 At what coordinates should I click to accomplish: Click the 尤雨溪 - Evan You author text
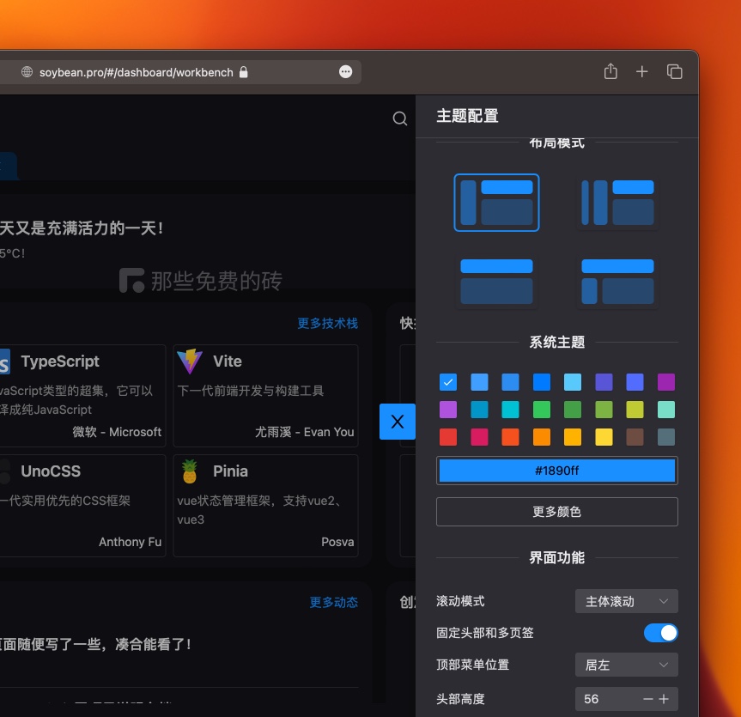[304, 432]
